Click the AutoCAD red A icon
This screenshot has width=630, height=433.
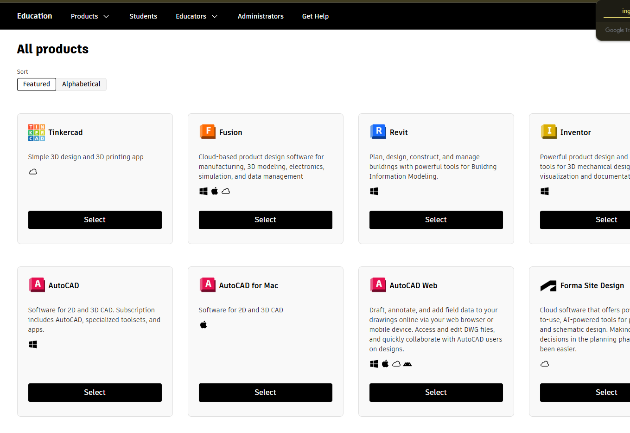37,285
